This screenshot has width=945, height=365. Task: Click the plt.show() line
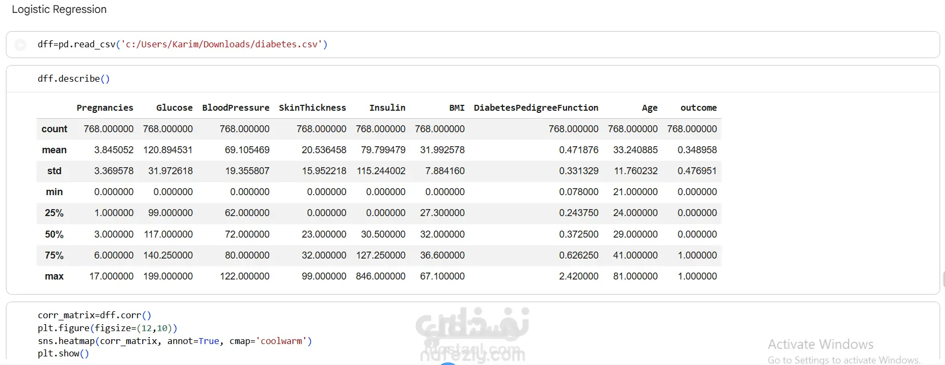click(x=63, y=353)
